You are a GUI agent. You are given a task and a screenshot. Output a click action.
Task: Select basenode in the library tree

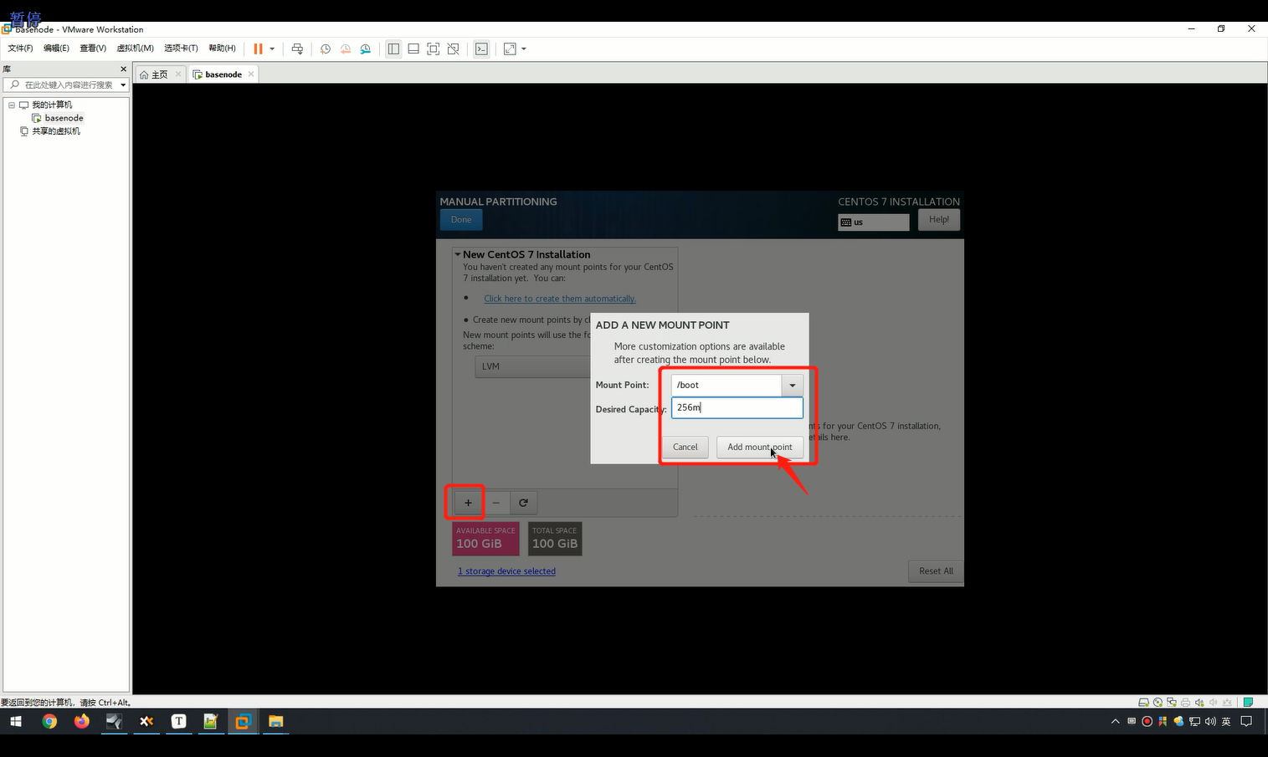coord(64,118)
